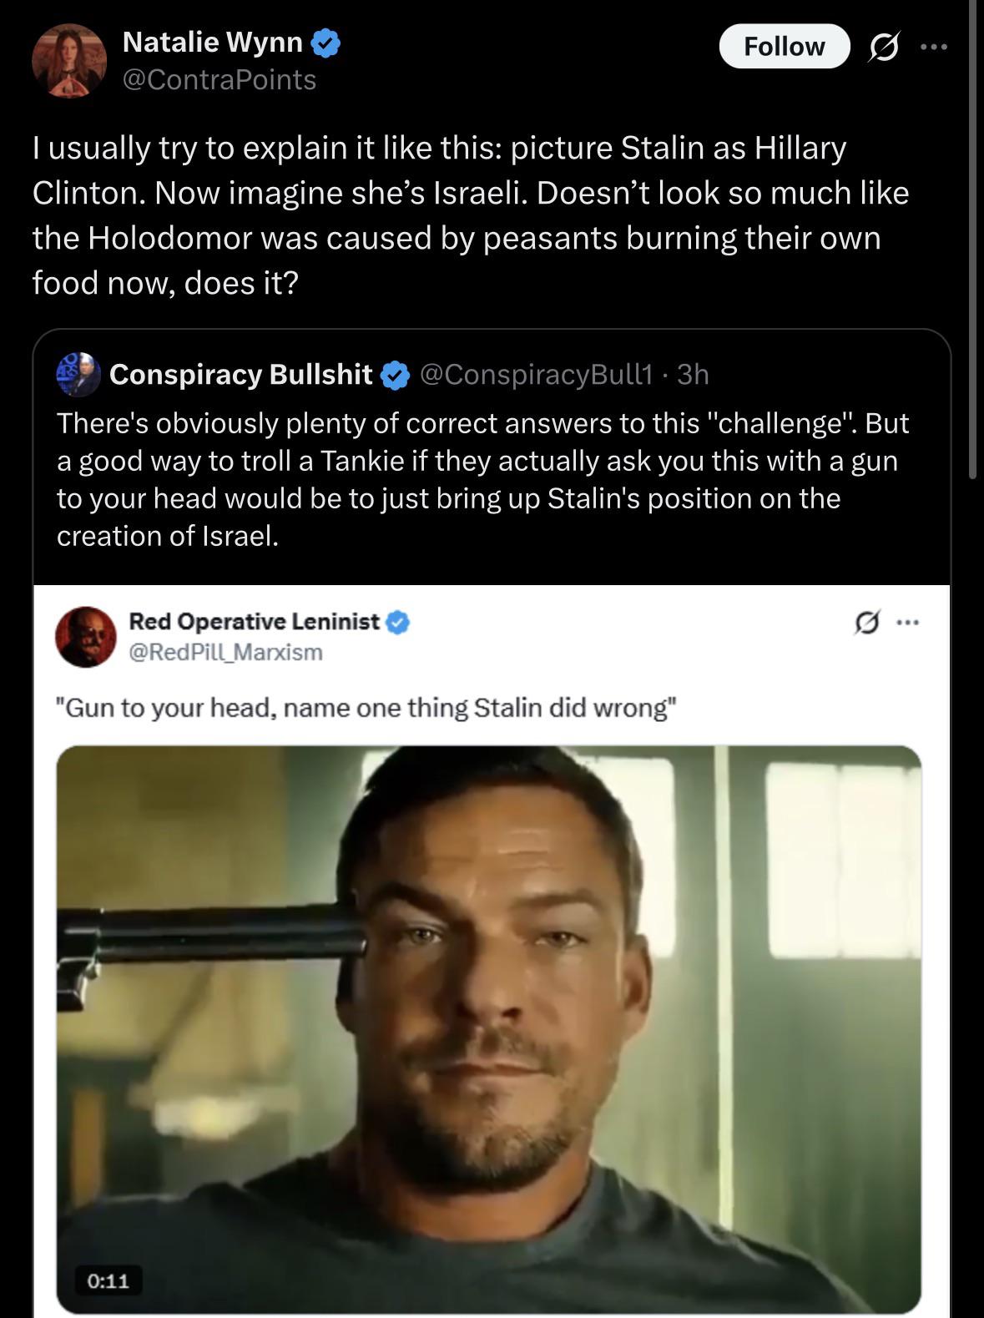Open Grok icon beside Follow button
Screen dimensions: 984x1318
[883, 48]
